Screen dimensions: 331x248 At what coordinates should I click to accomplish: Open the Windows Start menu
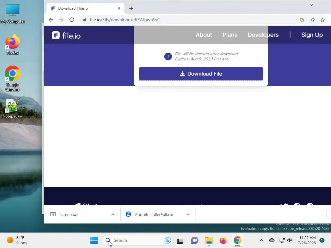click(x=94, y=240)
